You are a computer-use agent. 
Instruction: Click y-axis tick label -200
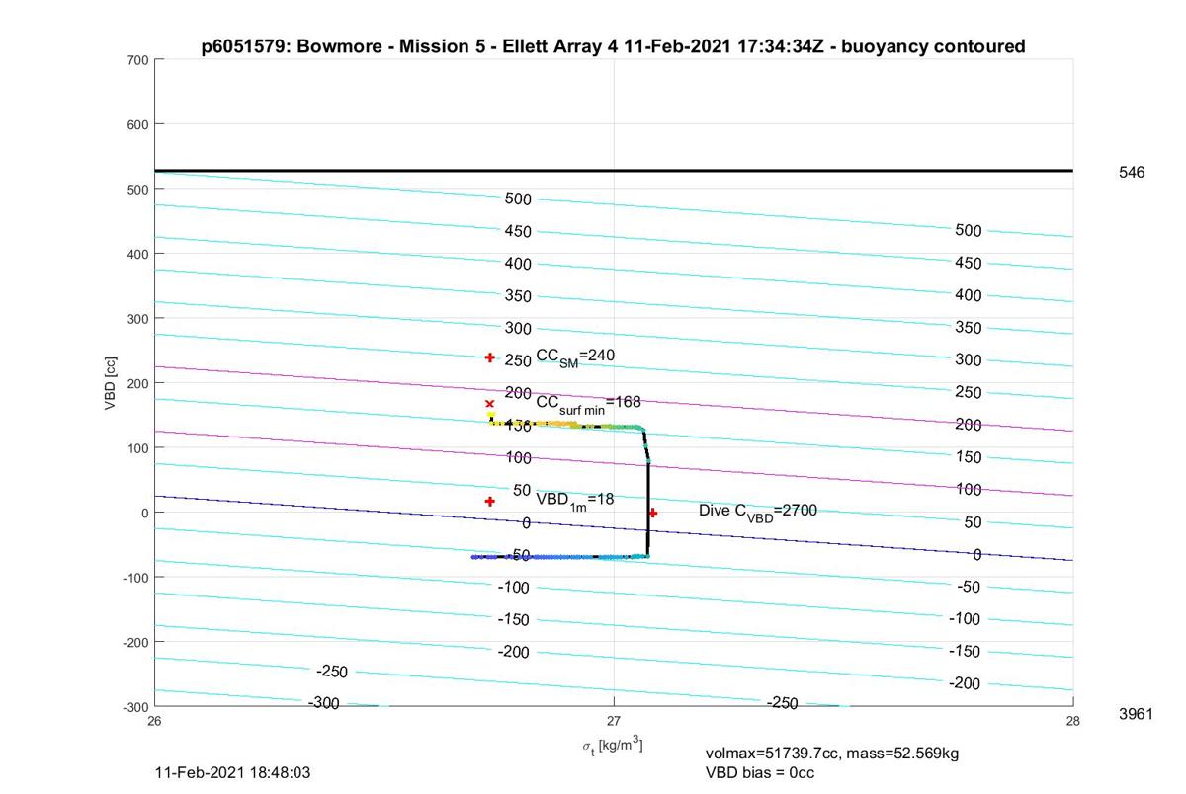135,642
